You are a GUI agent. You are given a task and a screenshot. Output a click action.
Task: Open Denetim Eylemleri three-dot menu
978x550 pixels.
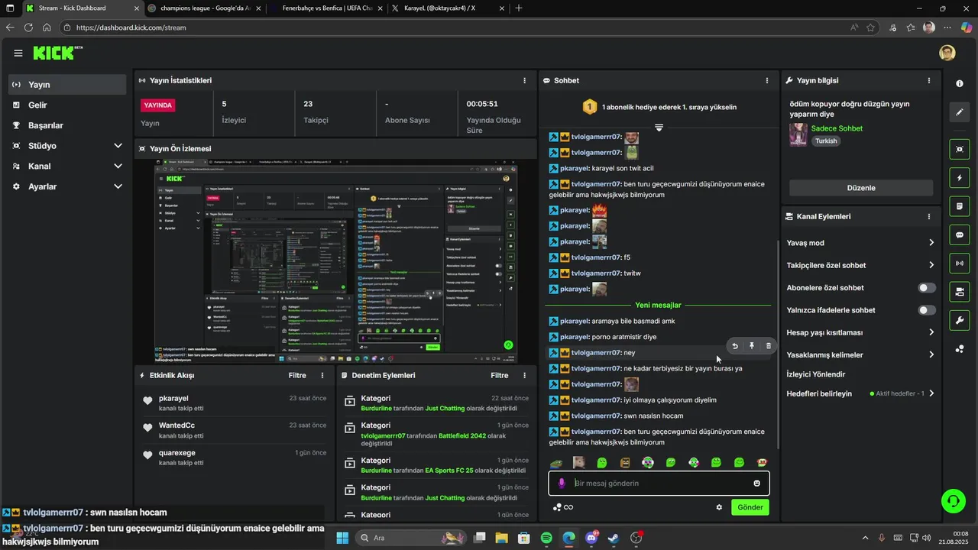(x=524, y=376)
